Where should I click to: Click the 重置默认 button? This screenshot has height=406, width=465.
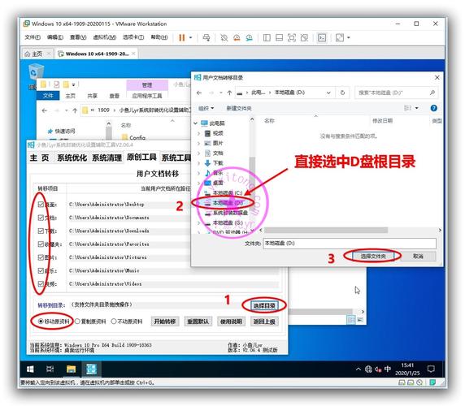(198, 322)
